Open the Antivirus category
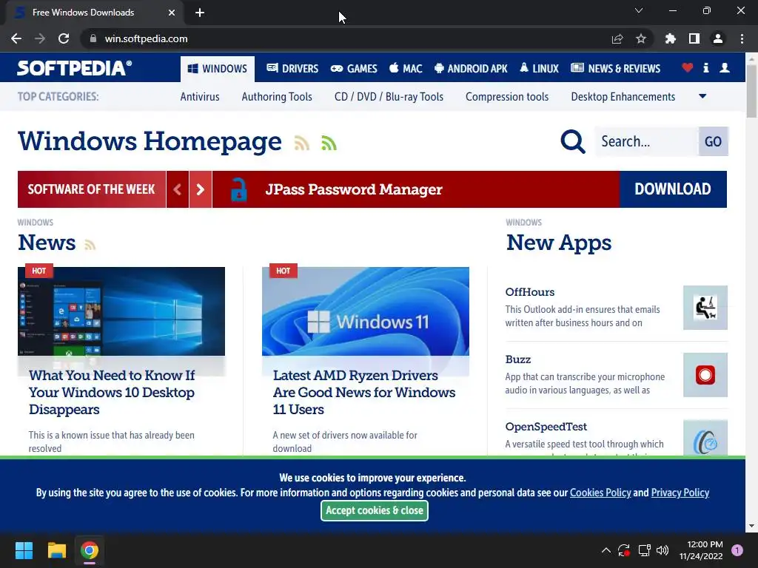 (200, 97)
